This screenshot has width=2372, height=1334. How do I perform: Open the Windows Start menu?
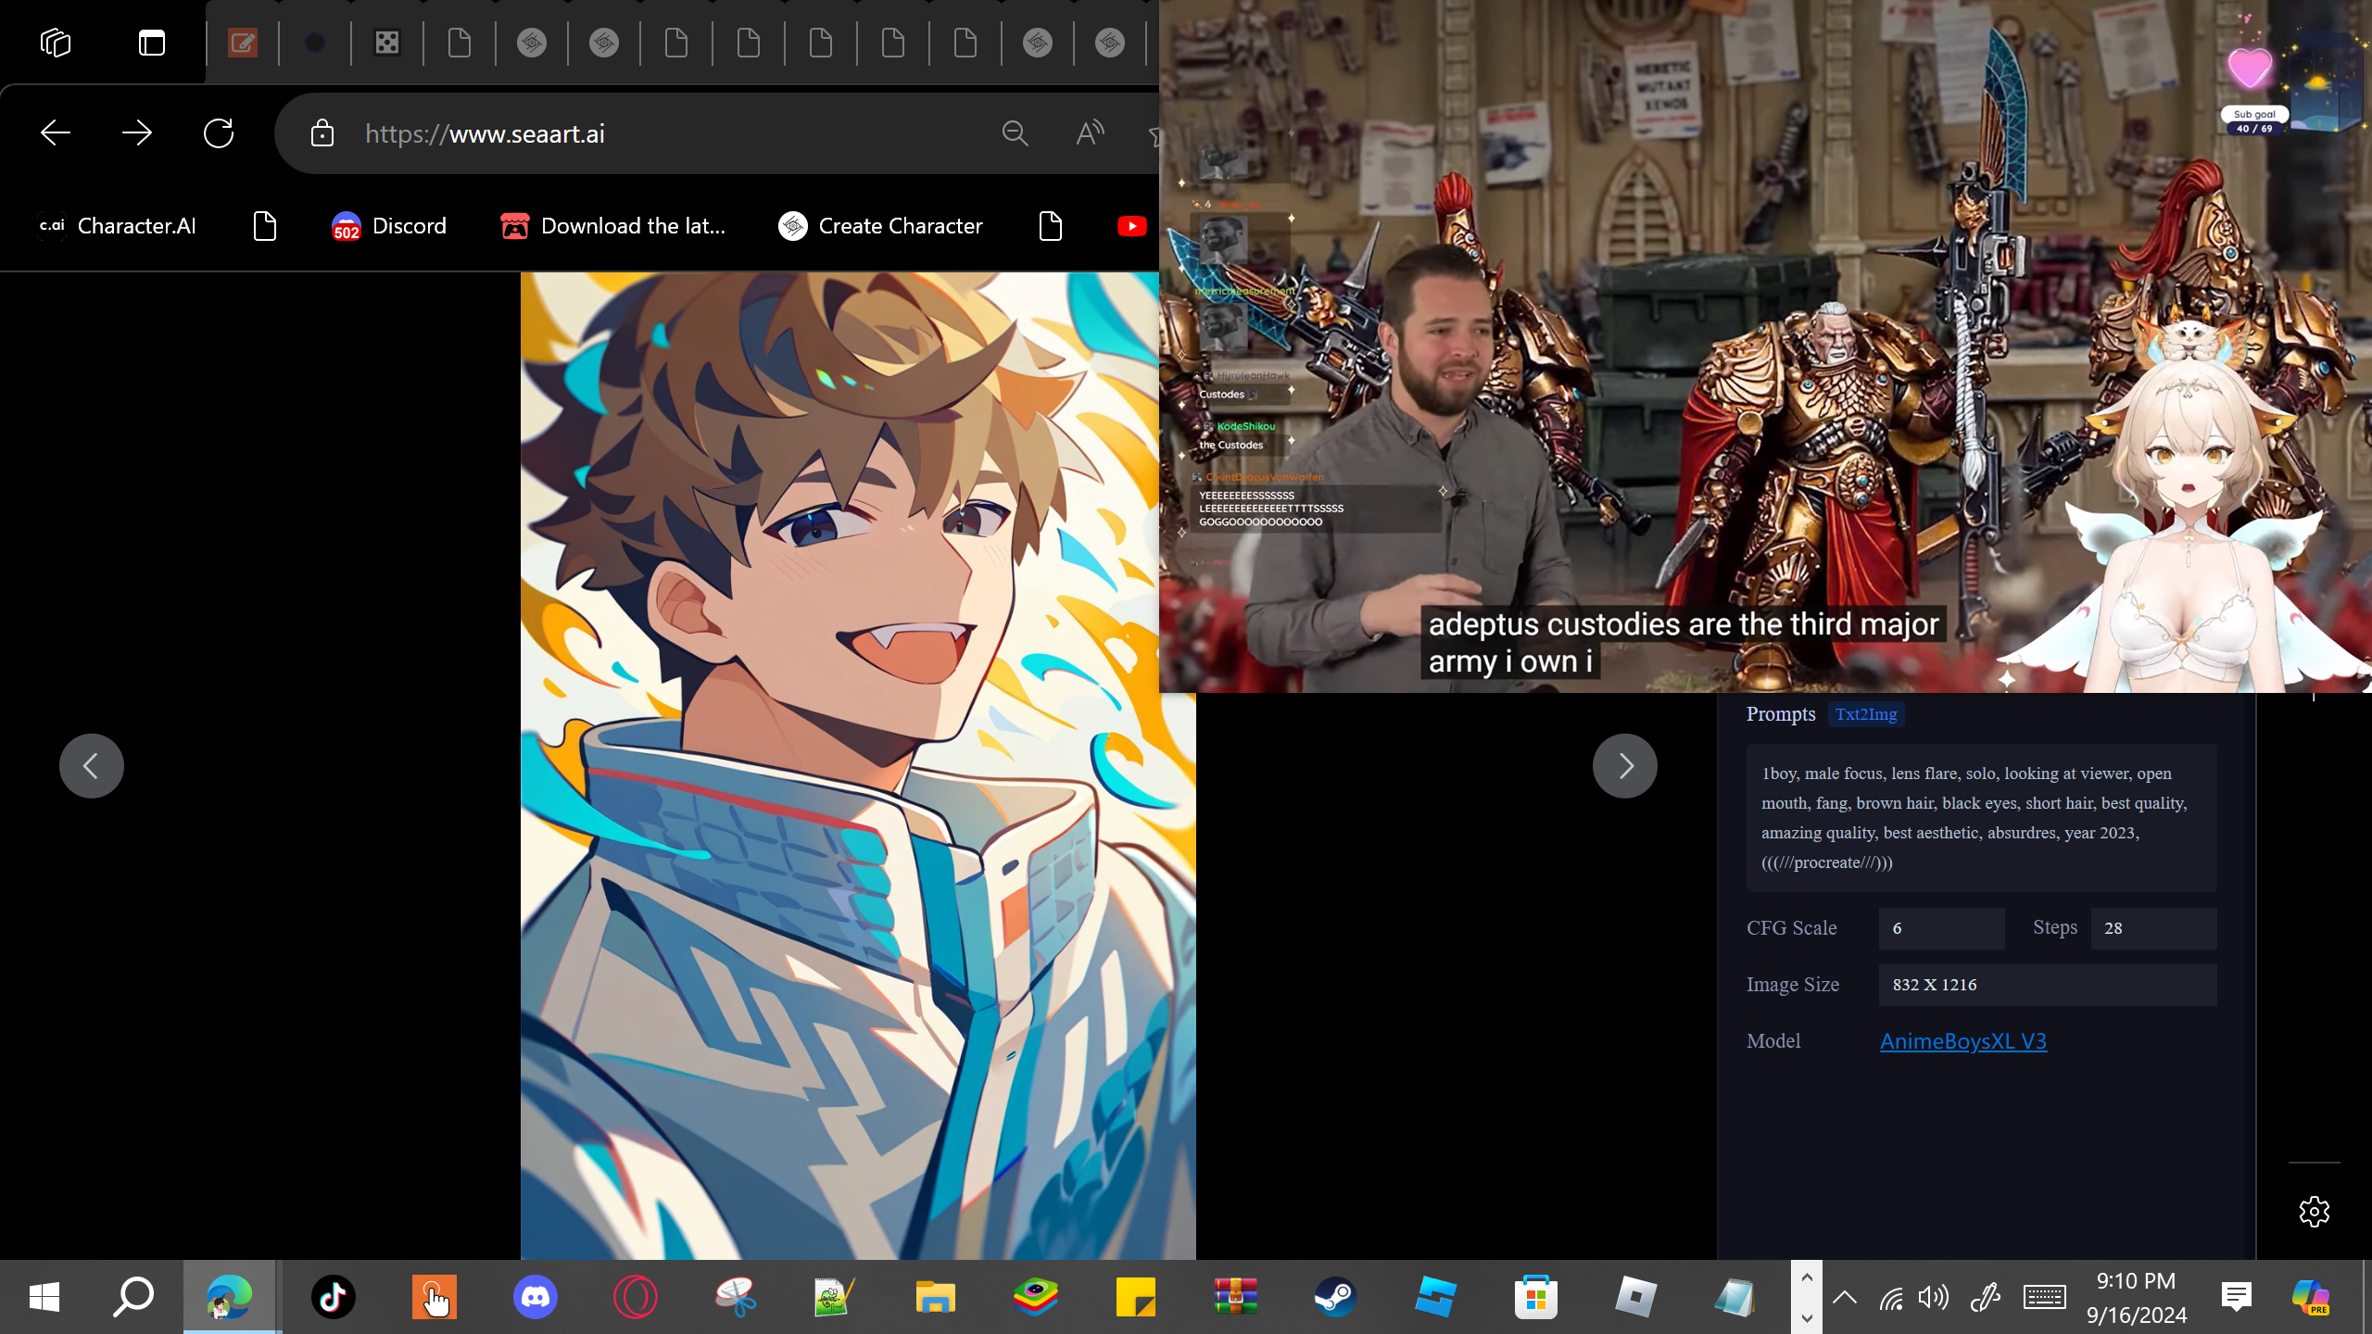pos(44,1297)
